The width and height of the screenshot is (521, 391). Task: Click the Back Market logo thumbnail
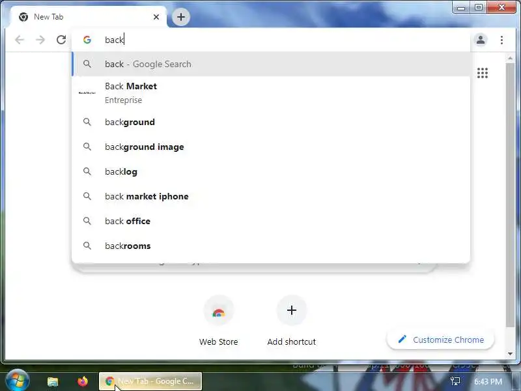87,93
